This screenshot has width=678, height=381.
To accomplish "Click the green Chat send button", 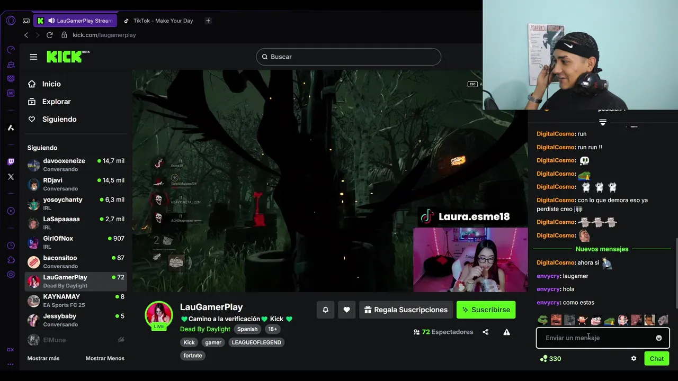I will tap(657, 359).
